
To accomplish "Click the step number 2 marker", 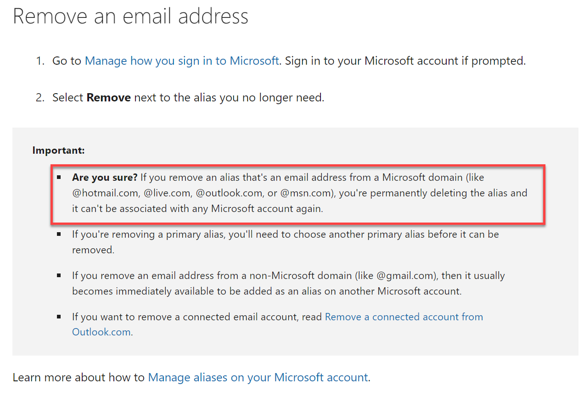I will (x=40, y=97).
